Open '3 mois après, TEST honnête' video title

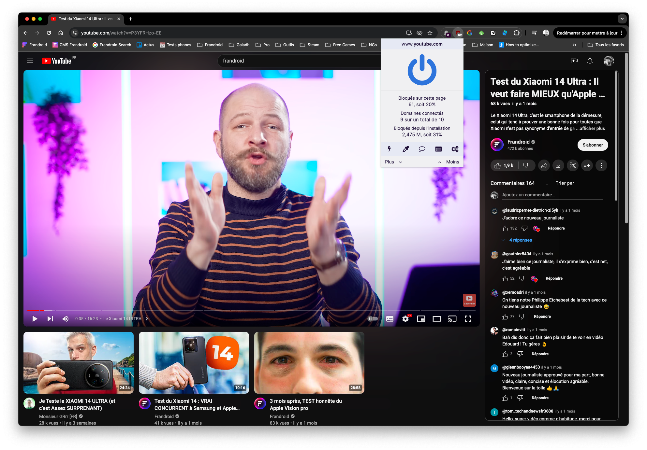[306, 404]
